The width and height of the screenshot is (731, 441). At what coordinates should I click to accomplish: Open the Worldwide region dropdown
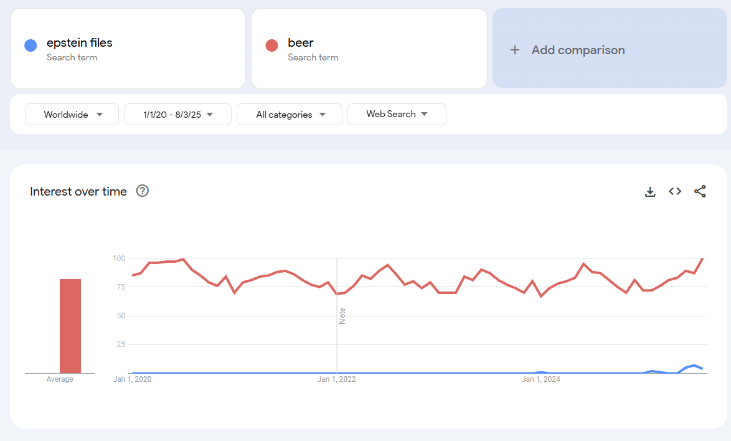[x=72, y=115]
